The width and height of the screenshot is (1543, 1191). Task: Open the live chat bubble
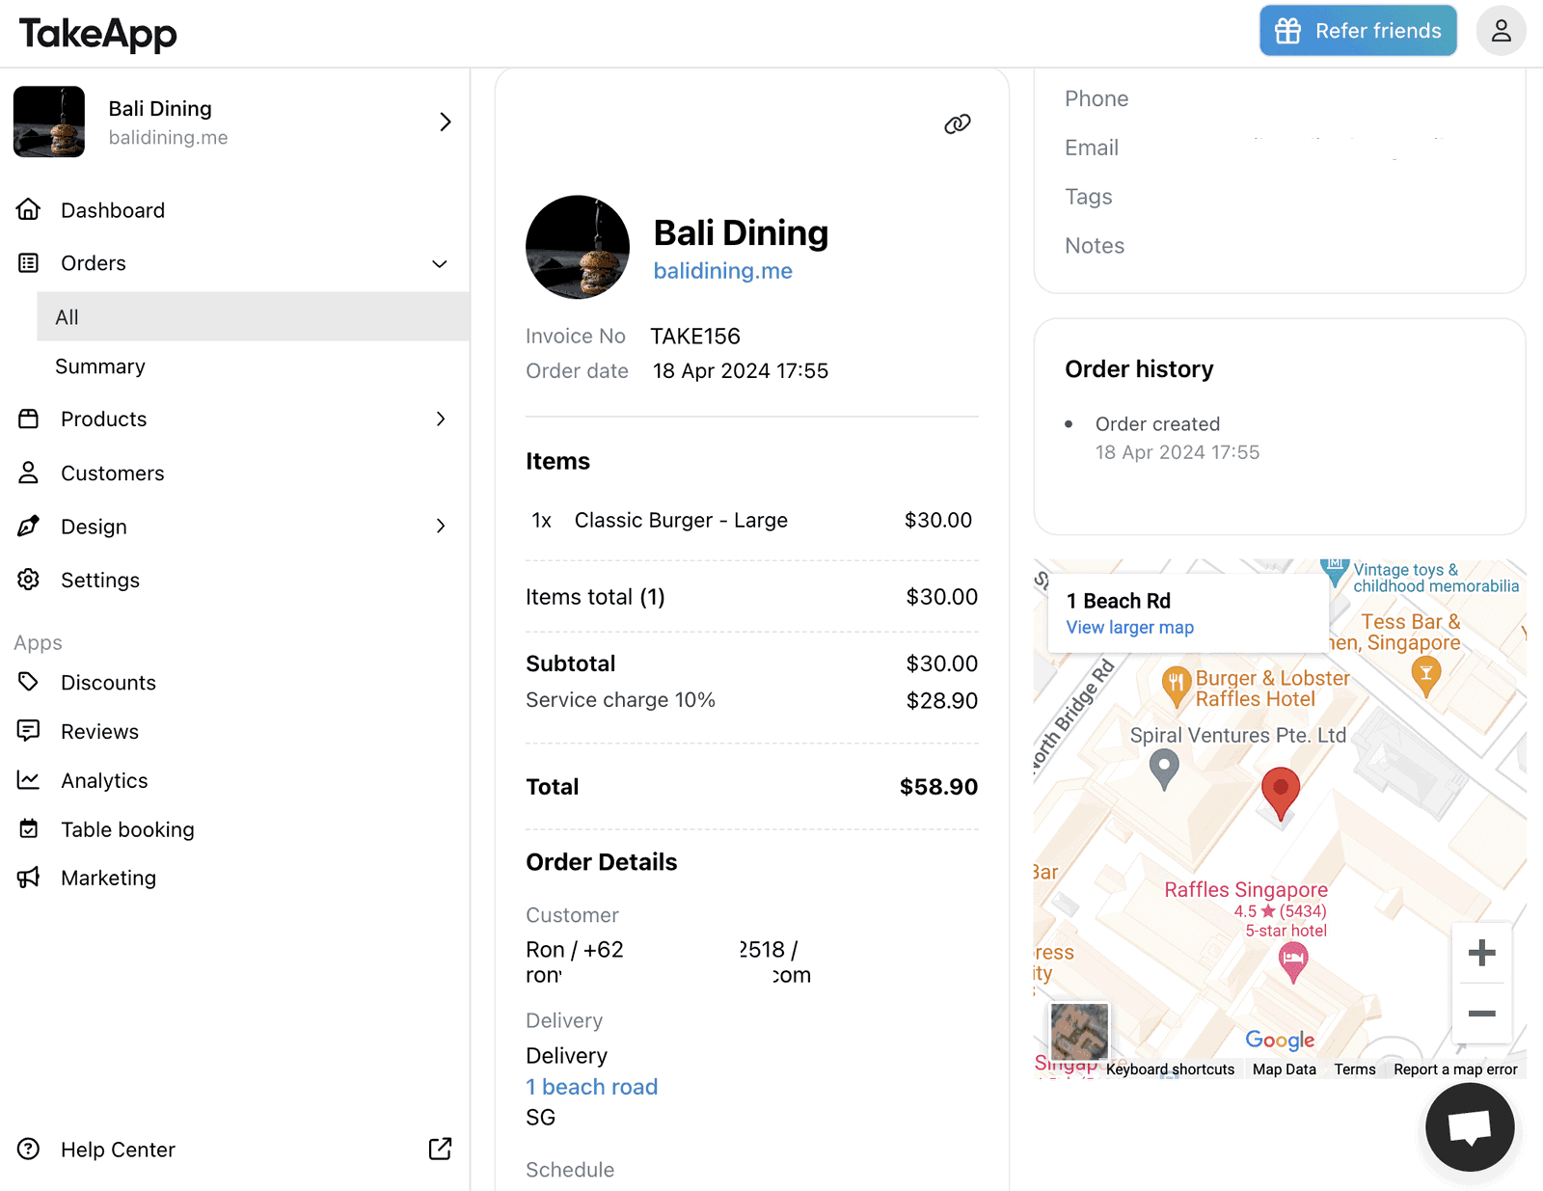(1470, 1126)
